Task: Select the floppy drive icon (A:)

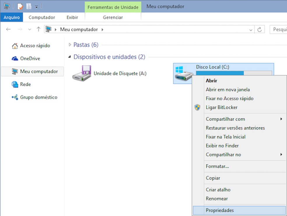Action: tap(82, 73)
